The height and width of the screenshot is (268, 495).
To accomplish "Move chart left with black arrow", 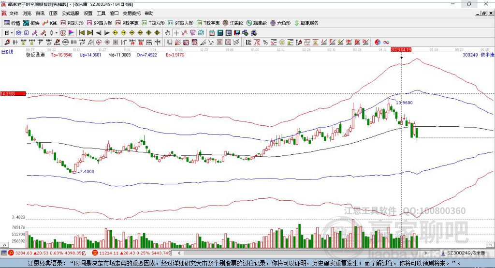I will coord(99,33).
